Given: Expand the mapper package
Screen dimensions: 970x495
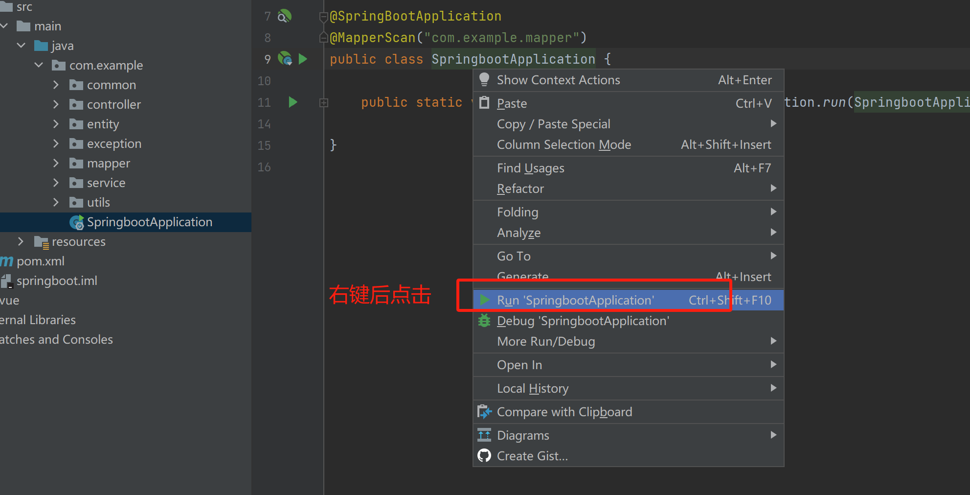Looking at the screenshot, I should (56, 163).
